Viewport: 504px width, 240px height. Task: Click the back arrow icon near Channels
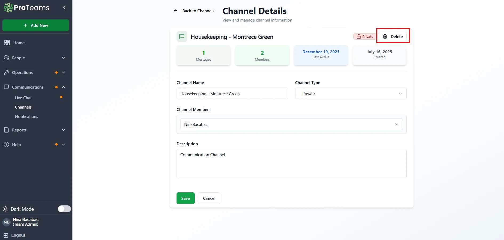175,11
